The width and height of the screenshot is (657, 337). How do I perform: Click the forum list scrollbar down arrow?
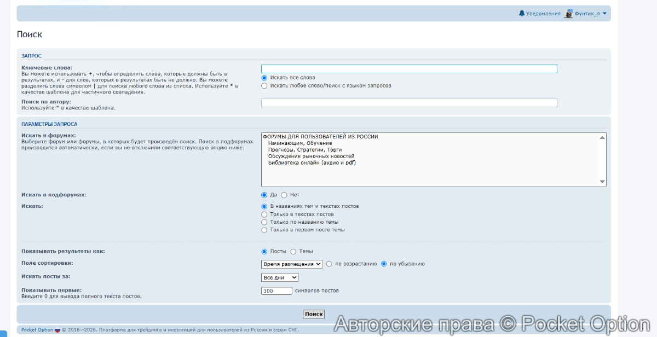pos(602,182)
